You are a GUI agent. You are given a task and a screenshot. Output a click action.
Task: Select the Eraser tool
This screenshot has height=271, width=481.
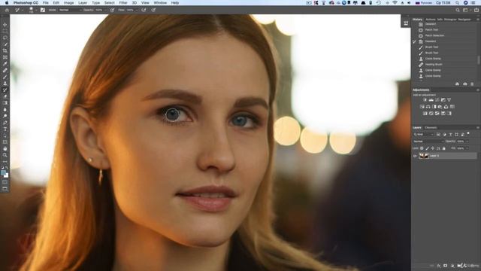click(5, 96)
